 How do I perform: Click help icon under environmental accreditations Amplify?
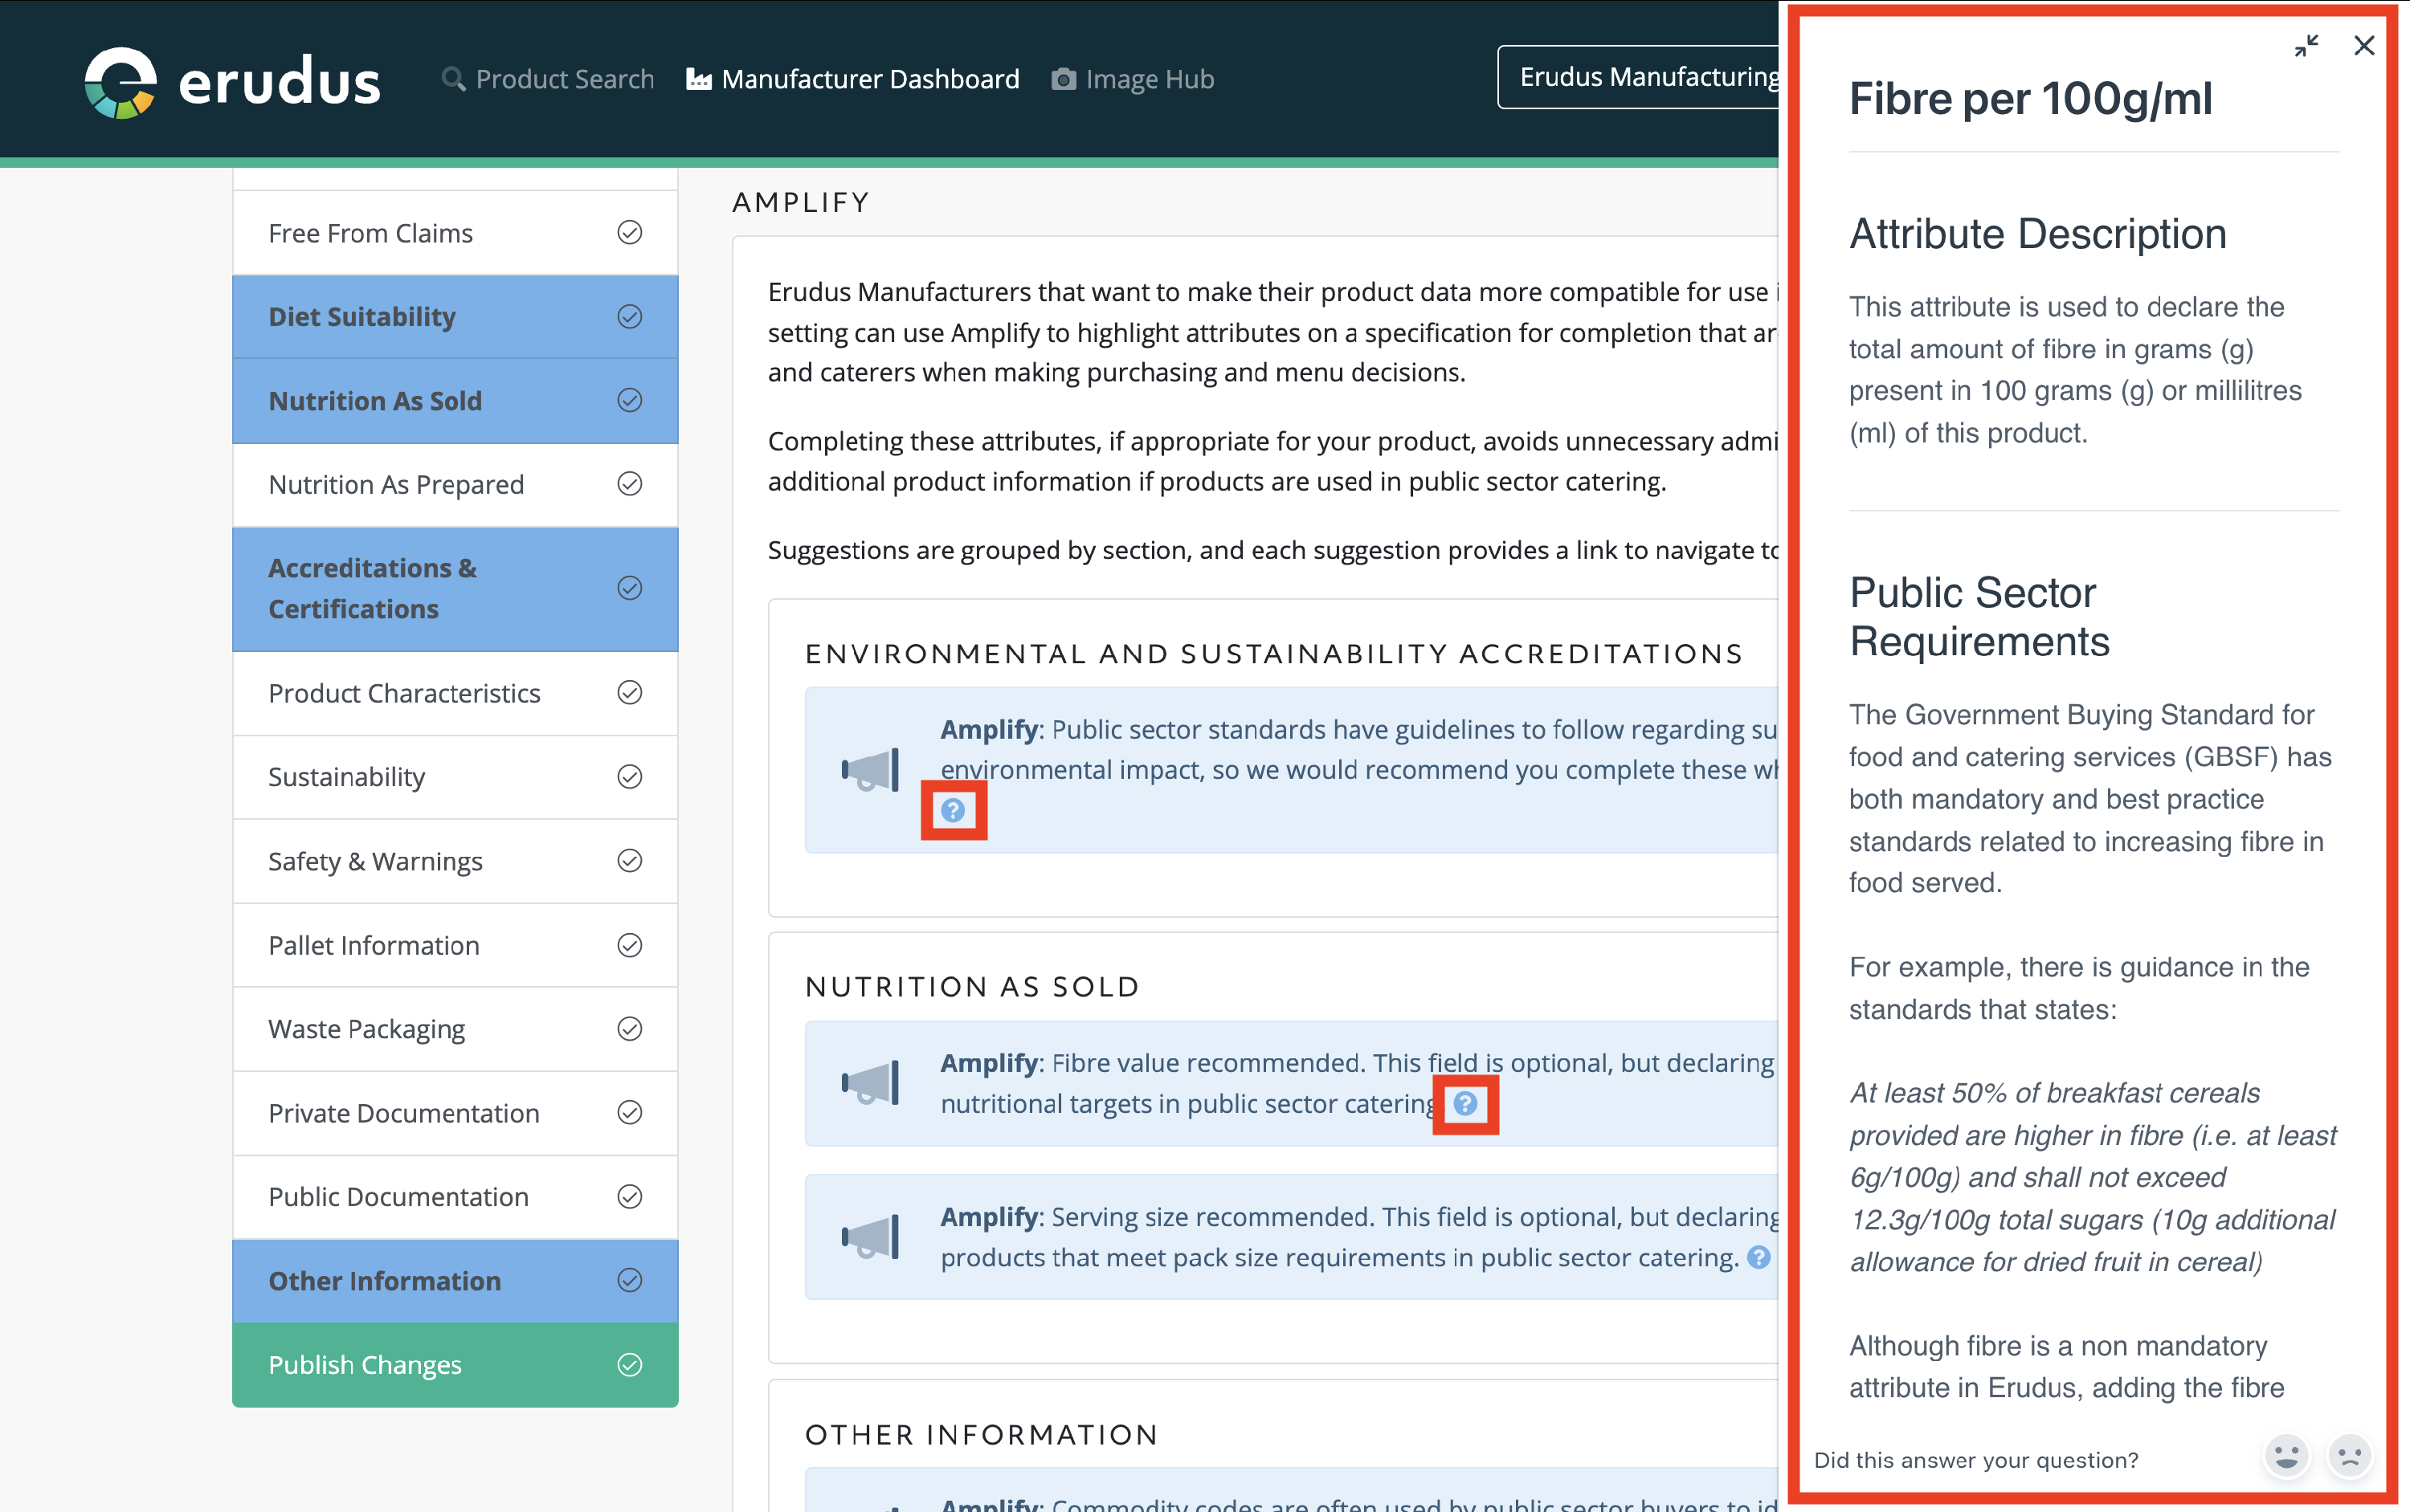point(954,810)
